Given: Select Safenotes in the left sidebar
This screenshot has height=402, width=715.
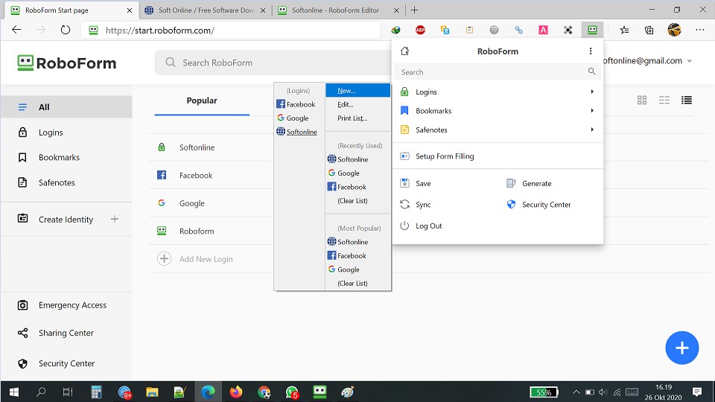Looking at the screenshot, I should point(66,183).
